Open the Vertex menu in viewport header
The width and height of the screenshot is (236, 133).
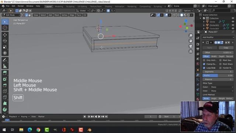point(65,15)
